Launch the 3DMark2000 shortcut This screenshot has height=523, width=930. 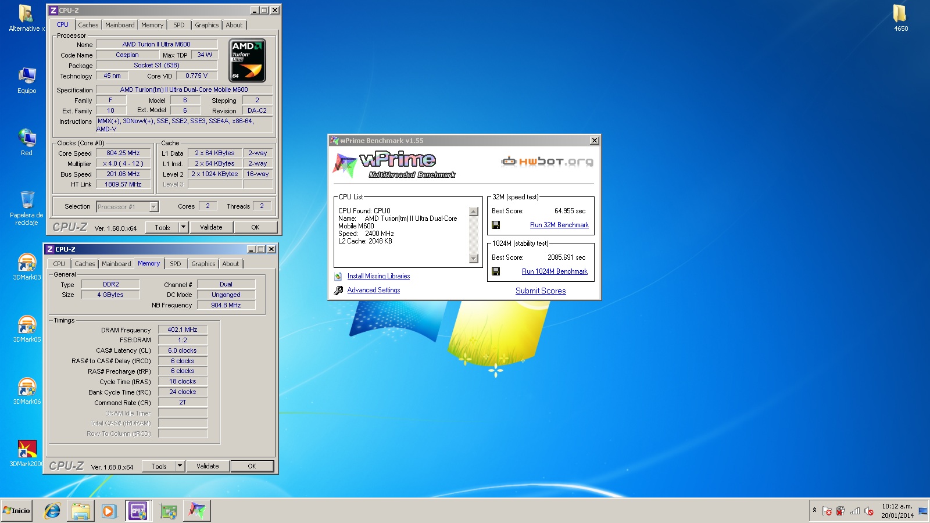click(x=27, y=453)
